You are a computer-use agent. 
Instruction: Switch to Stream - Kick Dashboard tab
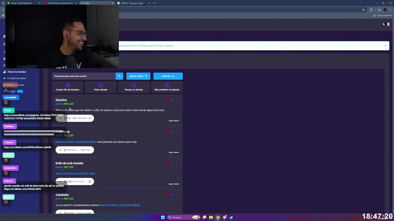pyautogui.click(x=23, y=3)
